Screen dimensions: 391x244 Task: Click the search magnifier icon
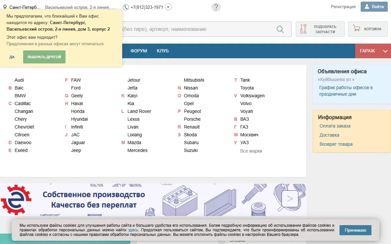pos(280,29)
